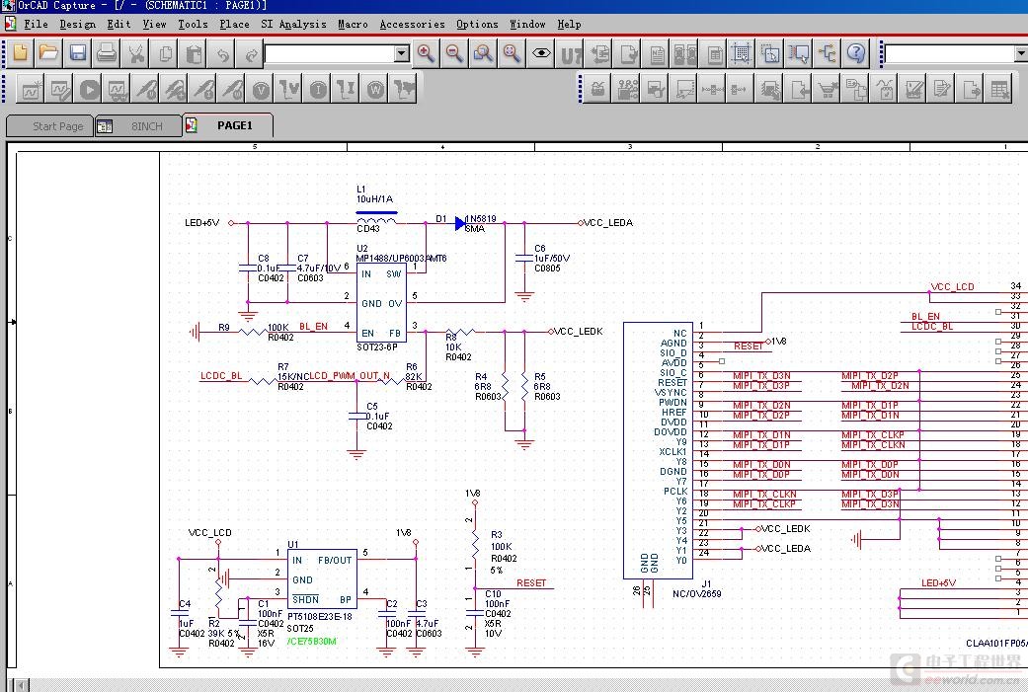
Task: Open the Back Annotate tool
Action: (x=598, y=53)
